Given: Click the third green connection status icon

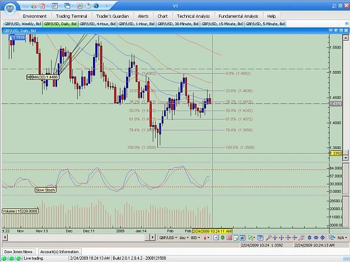Looking at the screenshot, I should click(19, 259).
